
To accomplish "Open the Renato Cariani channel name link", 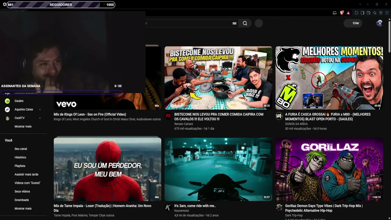I will pyautogui.click(x=184, y=124).
